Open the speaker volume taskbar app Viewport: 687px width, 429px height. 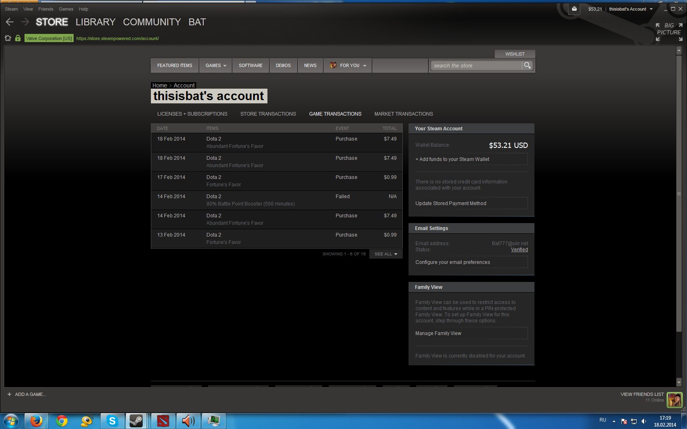(x=188, y=421)
